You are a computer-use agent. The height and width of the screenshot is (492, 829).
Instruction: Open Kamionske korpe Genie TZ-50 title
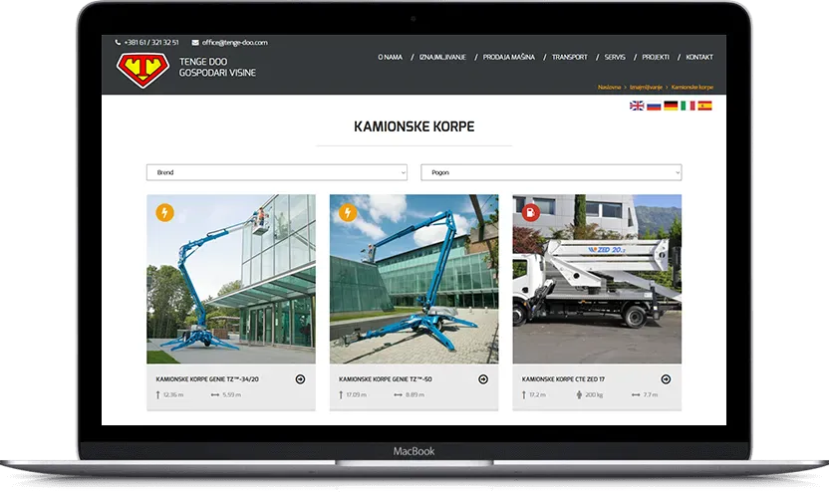pos(386,378)
